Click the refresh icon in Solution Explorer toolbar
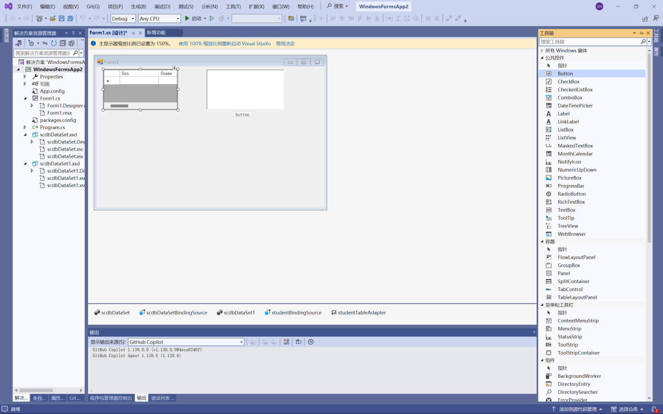The image size is (663, 414). 54,43
